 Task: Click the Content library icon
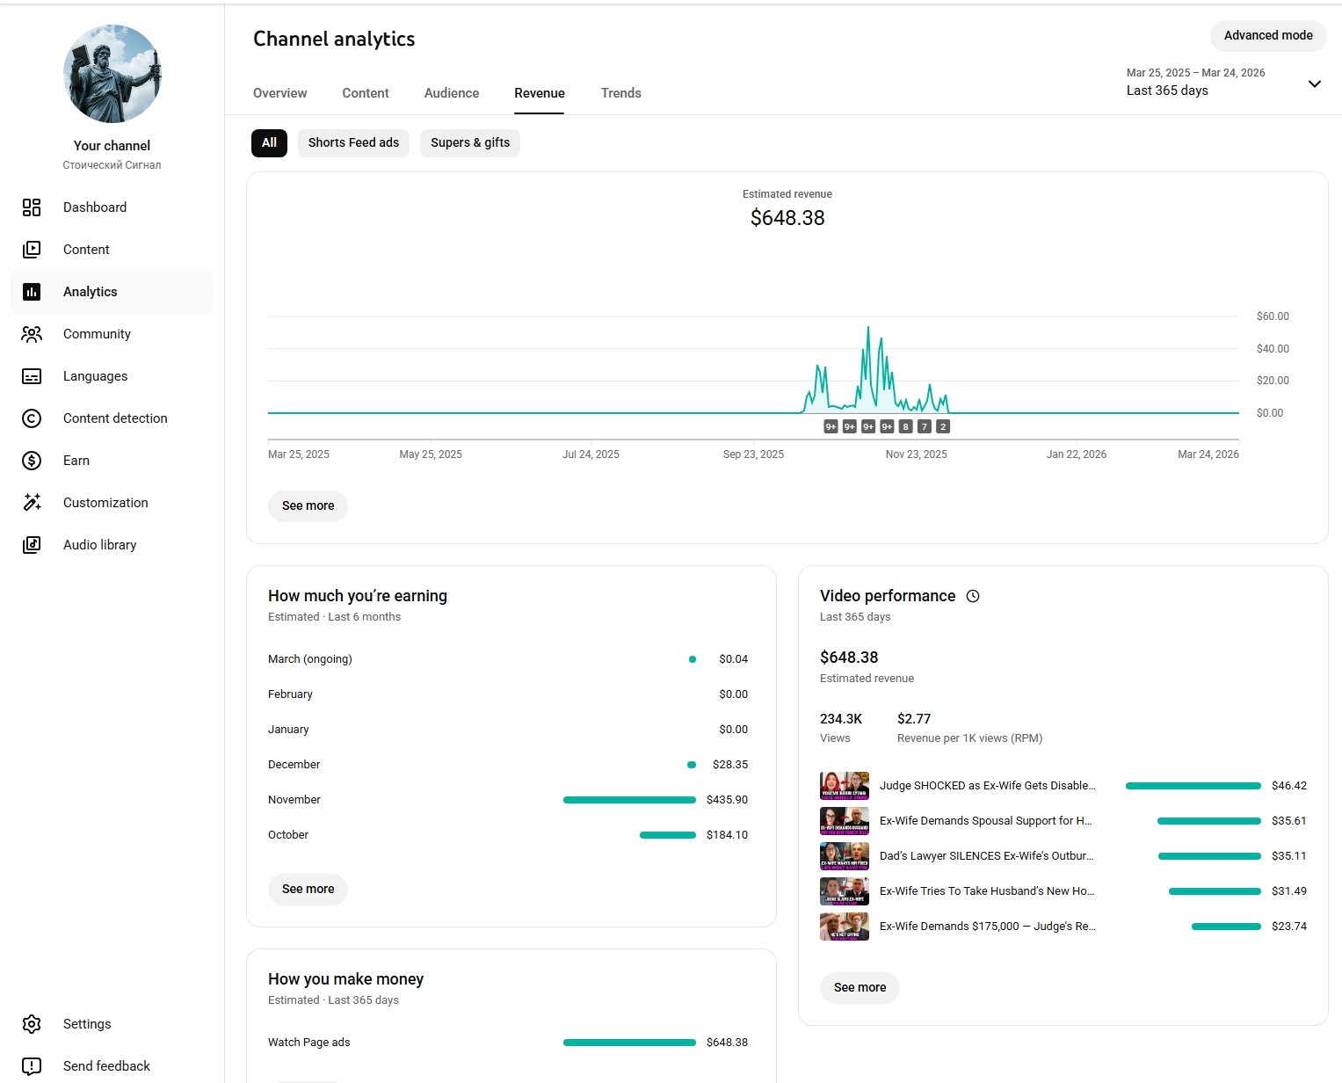(32, 250)
